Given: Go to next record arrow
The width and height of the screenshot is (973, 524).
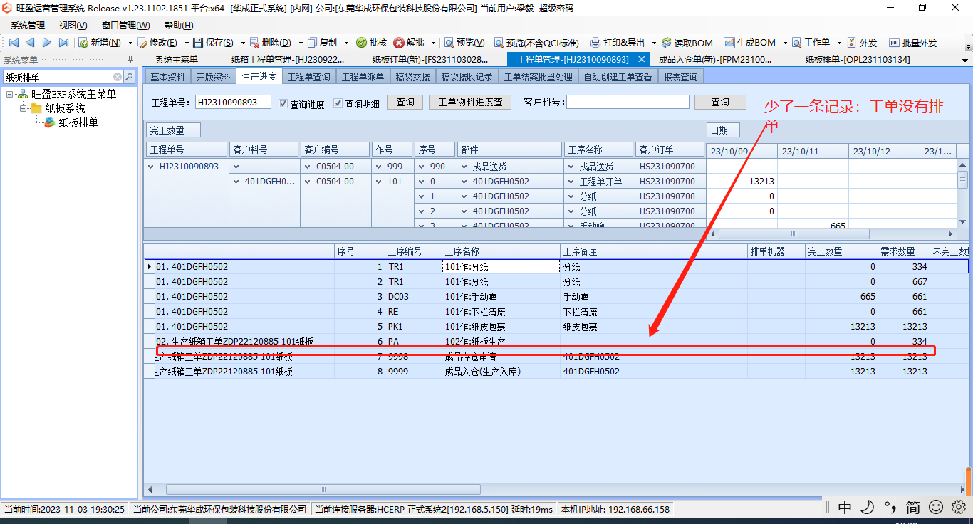Looking at the screenshot, I should pos(46,43).
